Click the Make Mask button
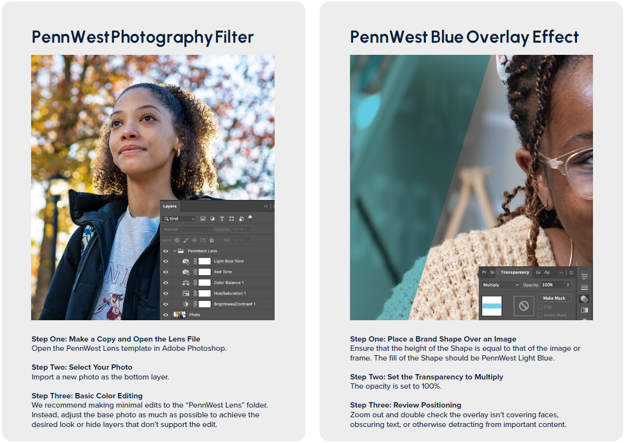This screenshot has height=443, width=627. 554,298
